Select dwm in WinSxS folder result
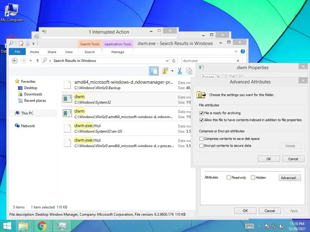The image size is (310, 232). tap(127, 114)
